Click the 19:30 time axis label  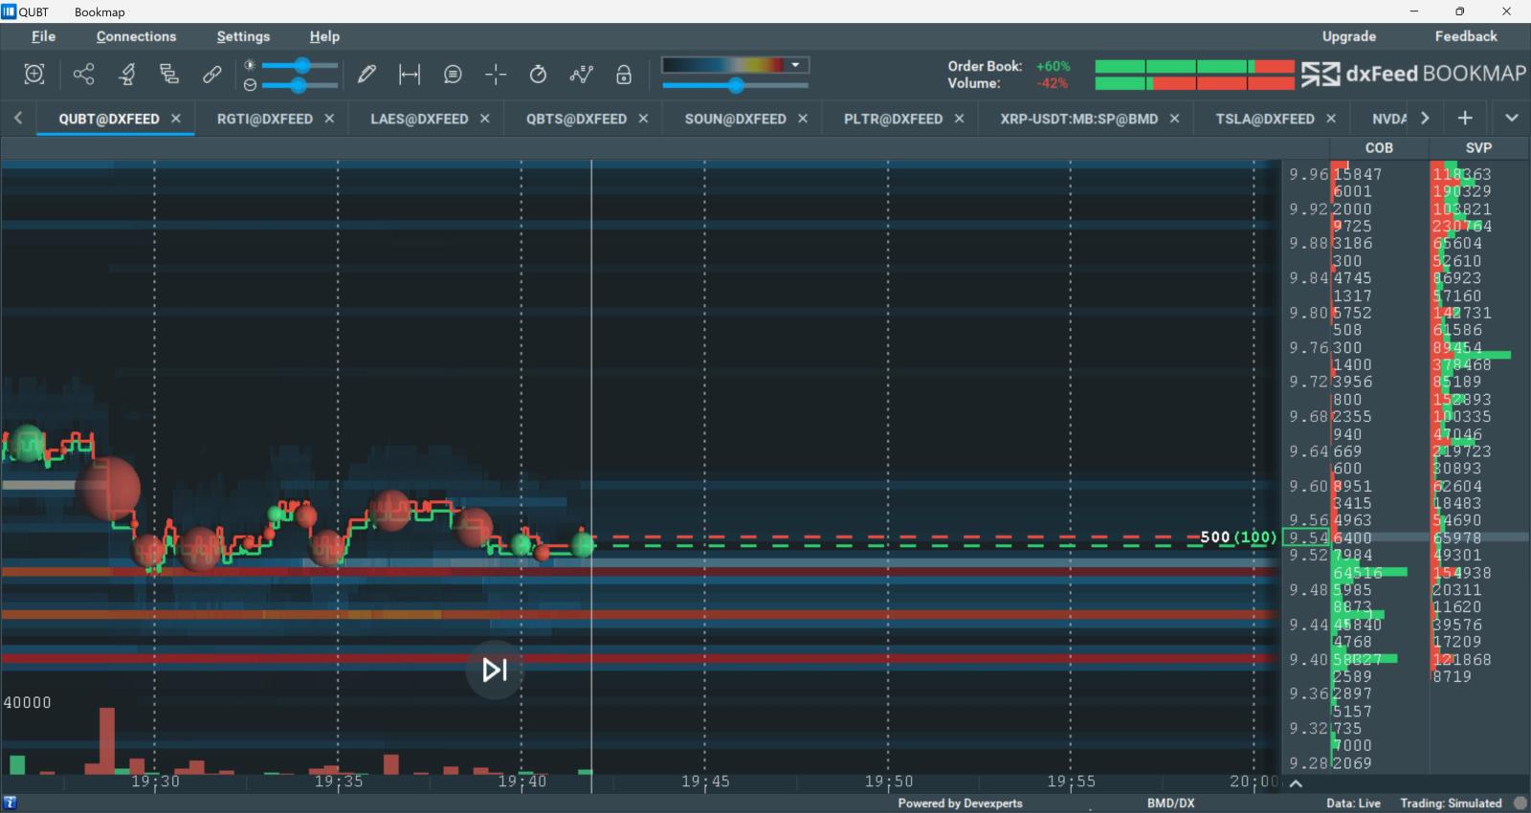pyautogui.click(x=155, y=781)
